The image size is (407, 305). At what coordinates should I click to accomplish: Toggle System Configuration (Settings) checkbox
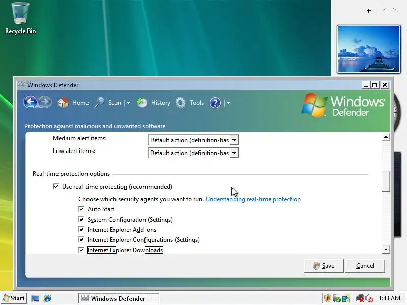pyautogui.click(x=81, y=219)
